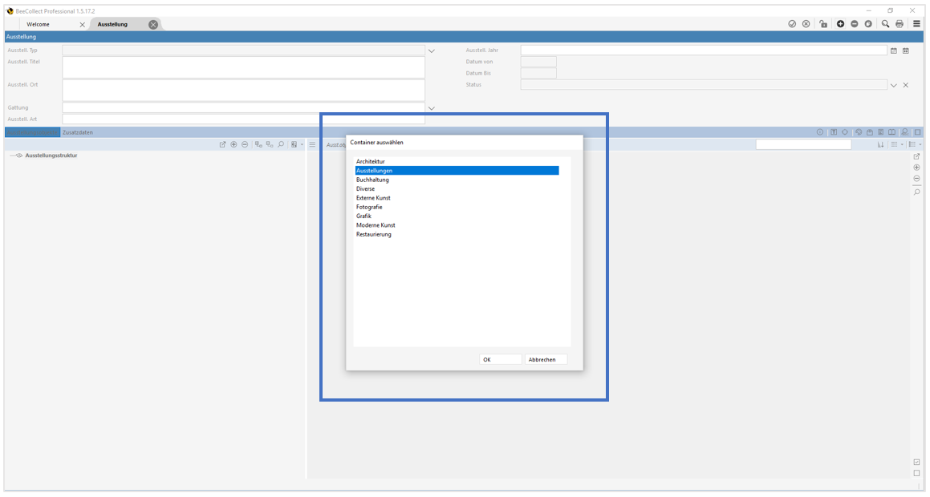
Task: Click the printer icon in top toolbar
Action: click(900, 24)
